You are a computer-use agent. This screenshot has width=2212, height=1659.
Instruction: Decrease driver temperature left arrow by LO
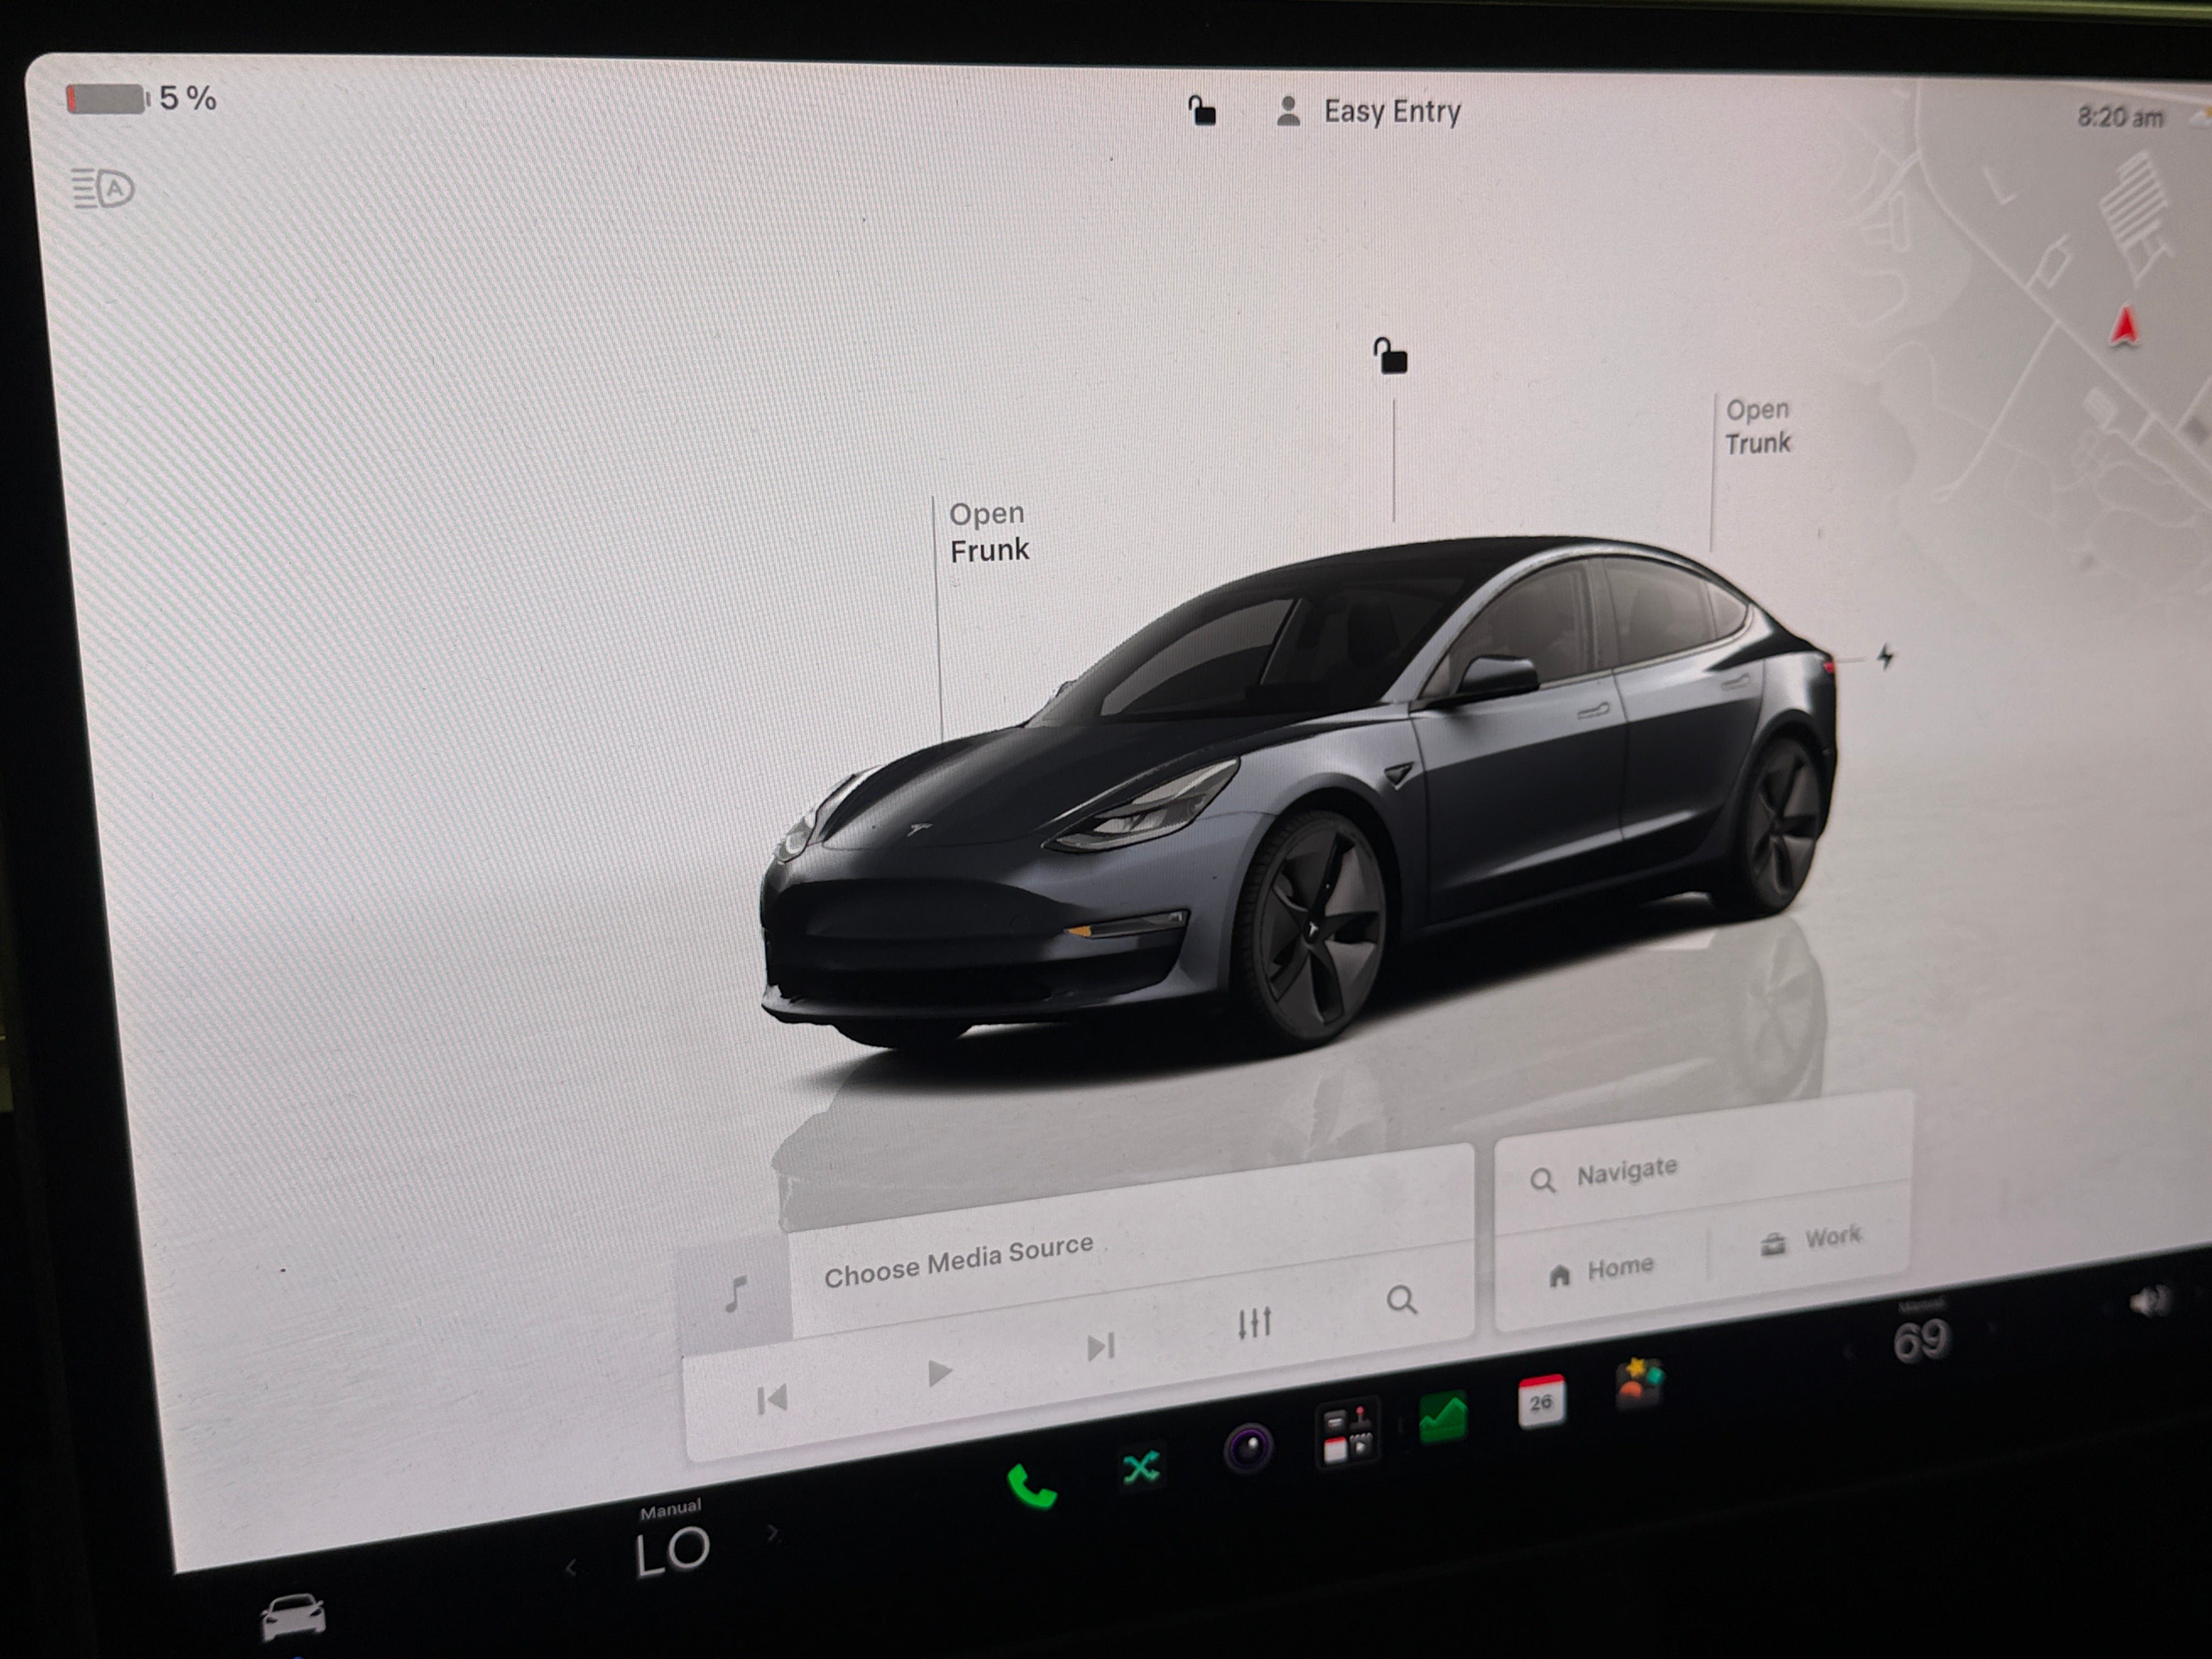pyautogui.click(x=571, y=1567)
